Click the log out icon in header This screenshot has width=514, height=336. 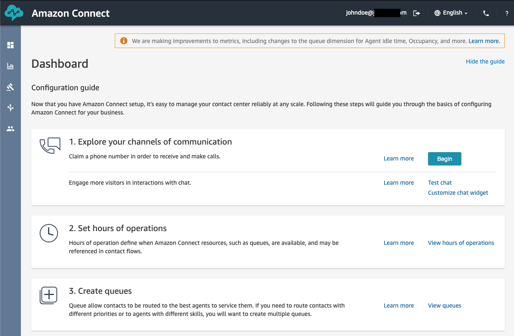point(416,13)
